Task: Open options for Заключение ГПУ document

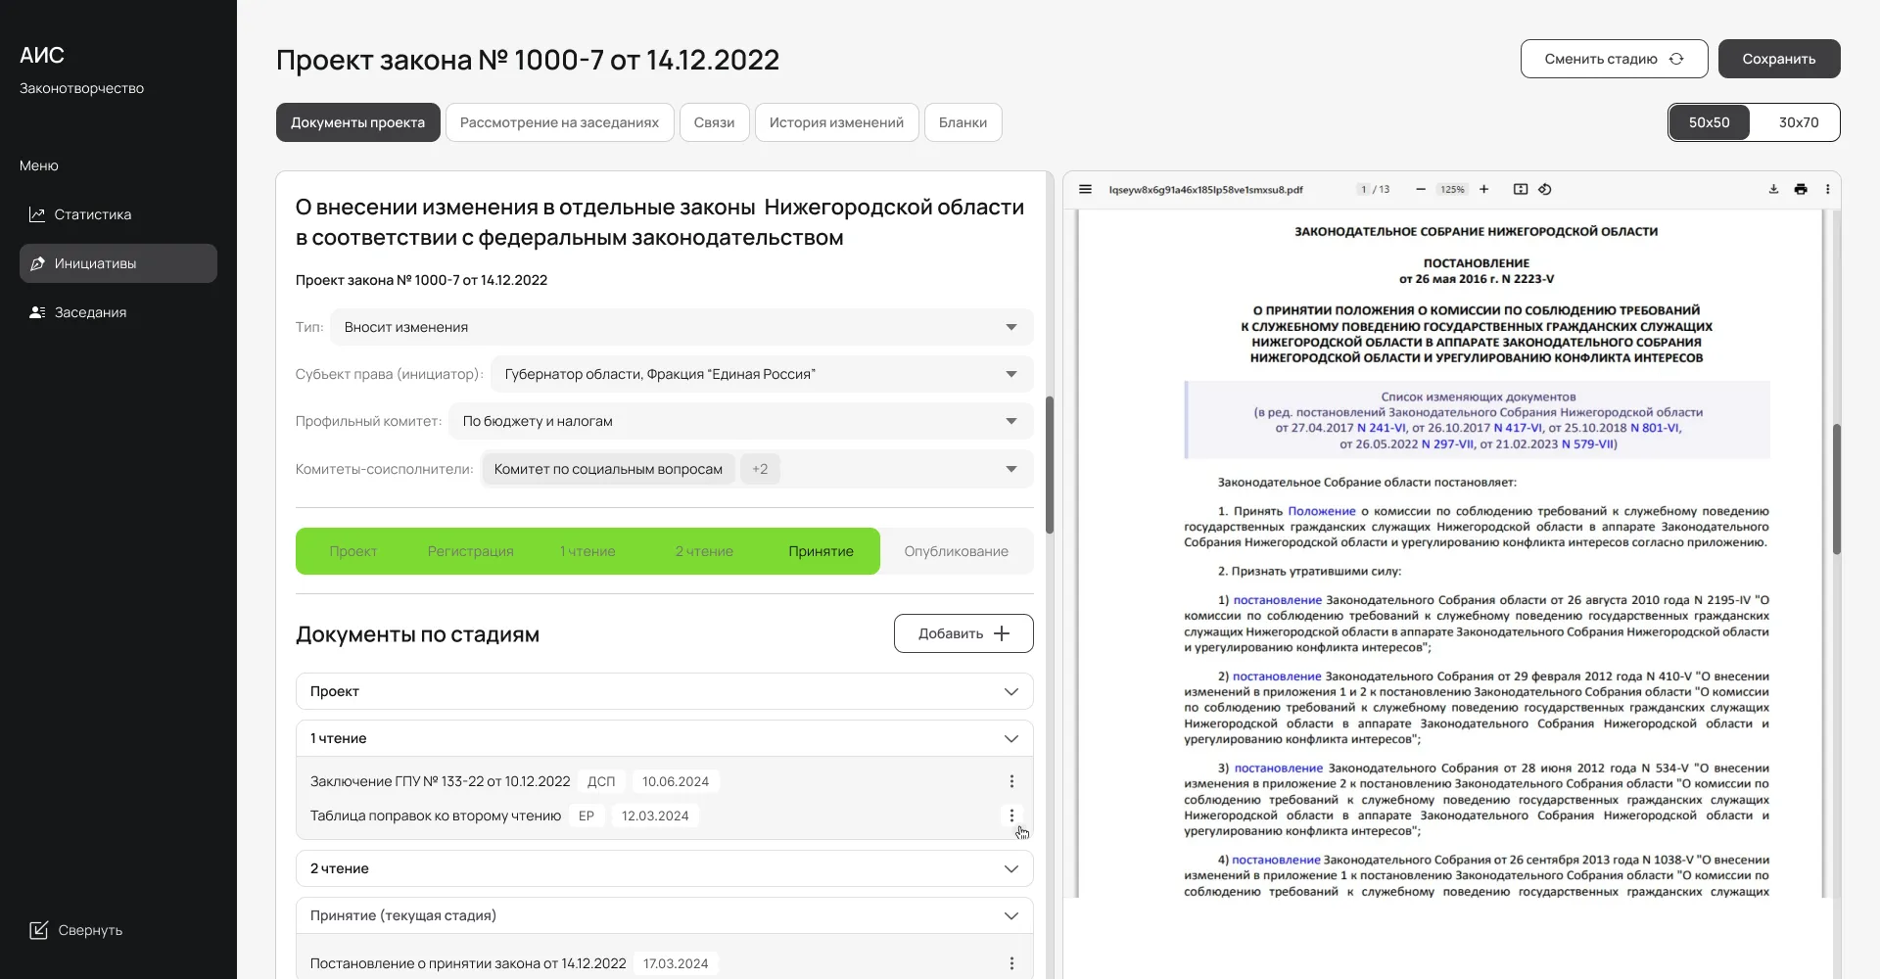Action: click(x=1011, y=781)
